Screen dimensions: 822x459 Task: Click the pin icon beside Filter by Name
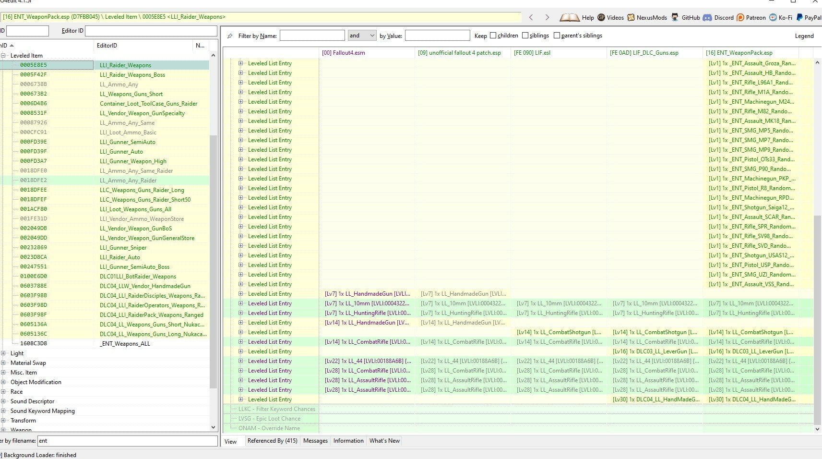pos(230,36)
